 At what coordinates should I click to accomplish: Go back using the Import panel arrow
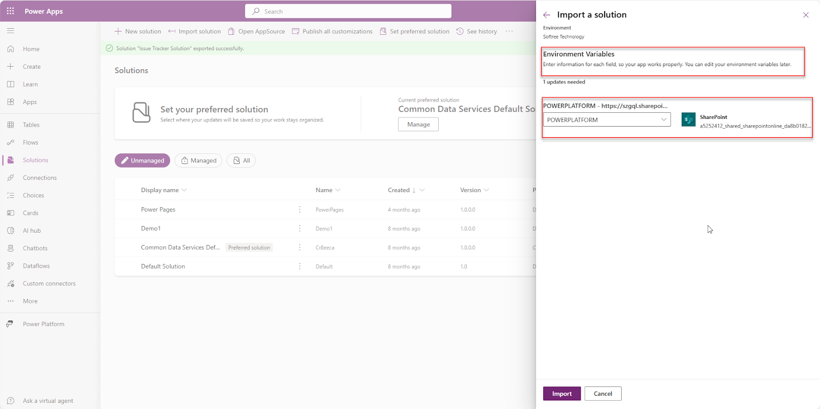tap(547, 15)
